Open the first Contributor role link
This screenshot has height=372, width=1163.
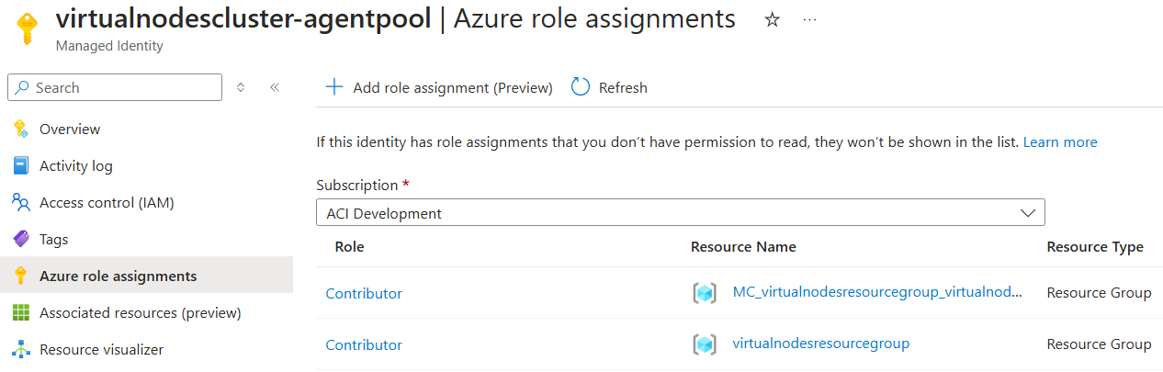[x=364, y=294]
